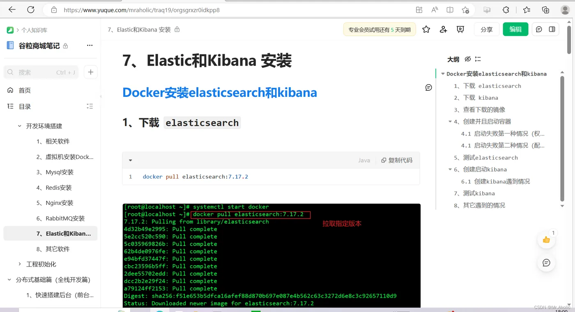This screenshot has width=575, height=312.
Task: Collapse 分布式基础篇 folder
Action: (x=9, y=280)
